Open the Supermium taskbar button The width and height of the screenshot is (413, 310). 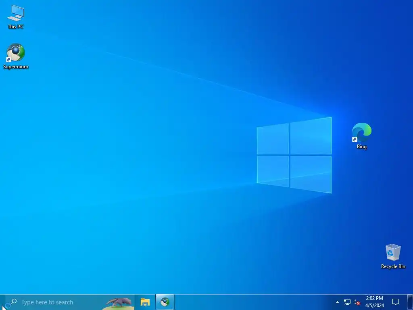pyautogui.click(x=165, y=302)
